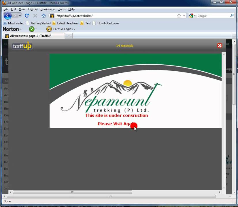
Task: Click the Firefox icon in title bar
Action: coord(4,3)
